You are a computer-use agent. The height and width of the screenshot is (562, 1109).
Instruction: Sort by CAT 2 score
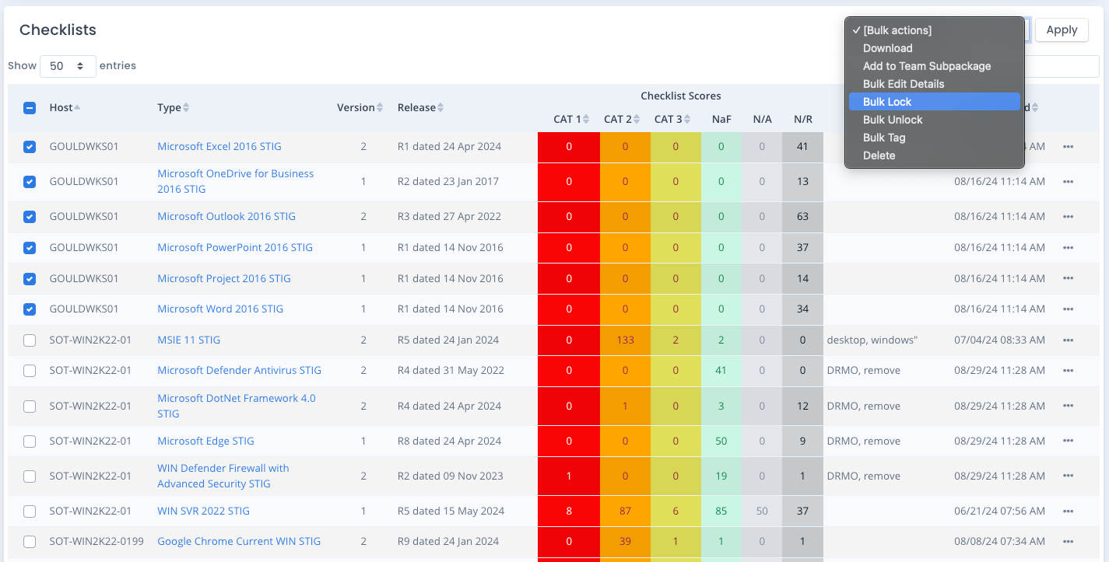click(x=622, y=119)
